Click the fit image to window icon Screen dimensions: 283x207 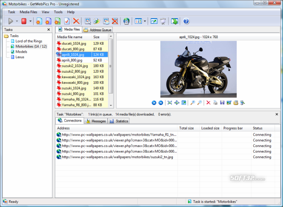point(170,103)
